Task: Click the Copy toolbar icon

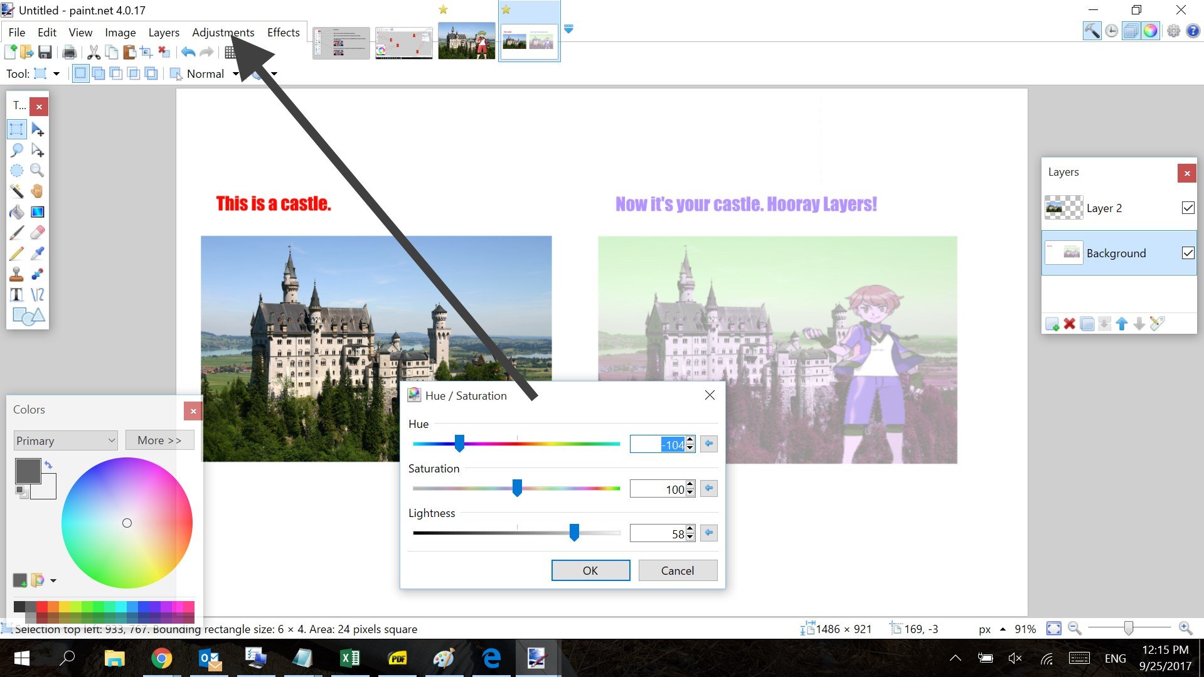Action: pyautogui.click(x=112, y=53)
